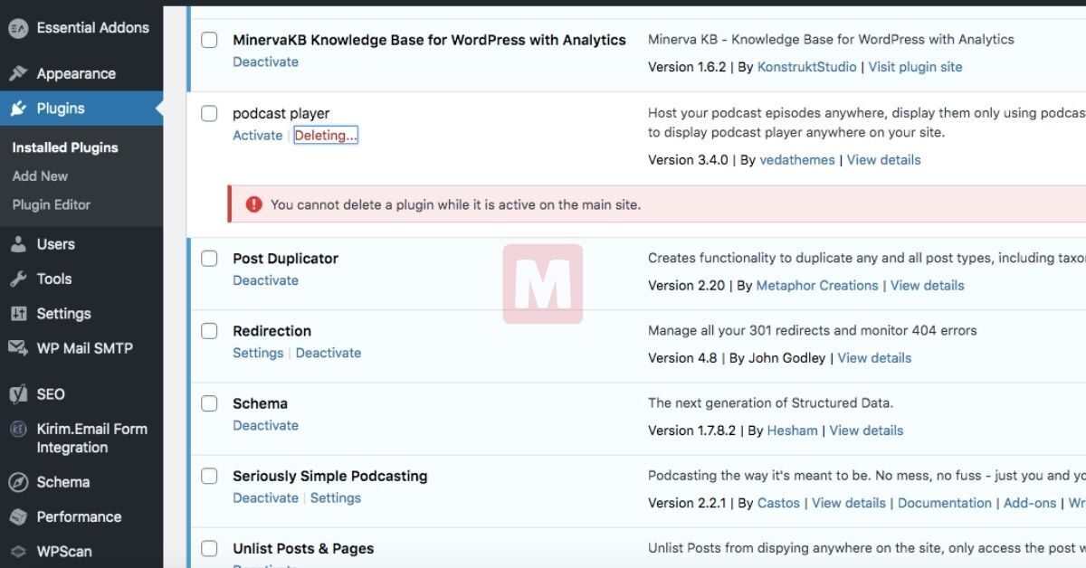Click the M watermark image
Image resolution: width=1086 pixels, height=568 pixels.
point(543,284)
